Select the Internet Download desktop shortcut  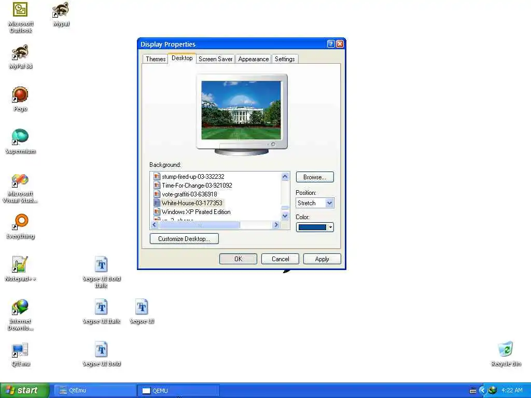tap(20, 315)
